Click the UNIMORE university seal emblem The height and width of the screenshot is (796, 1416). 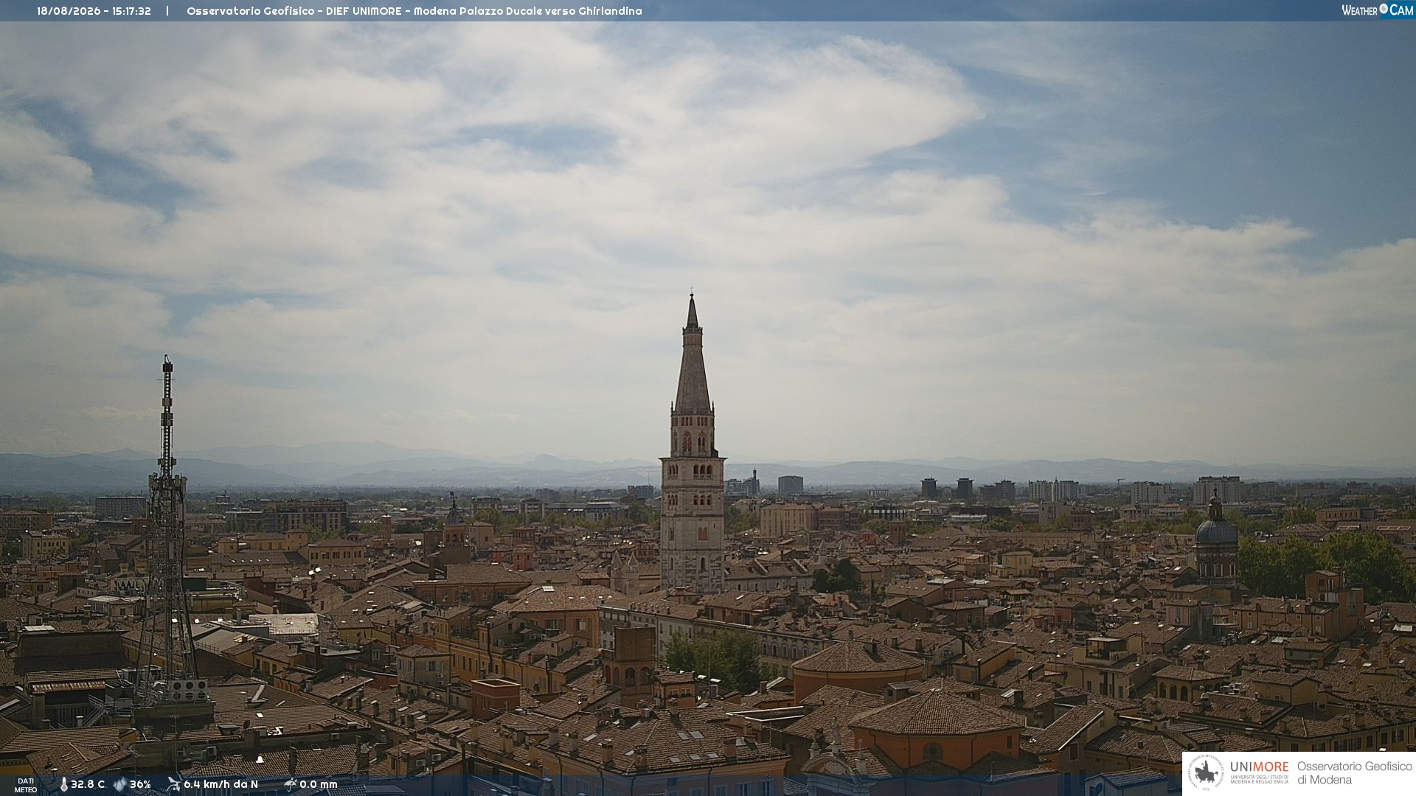(1206, 773)
